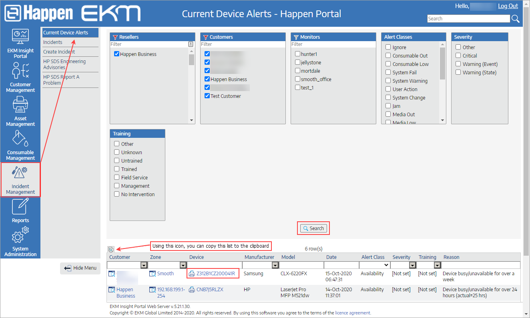530x318 pixels.
Task: Click the customer icon in the Samsung row
Action: point(112,274)
